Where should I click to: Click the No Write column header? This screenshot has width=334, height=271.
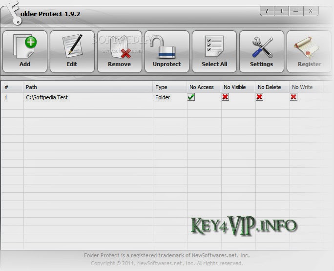(x=307, y=87)
